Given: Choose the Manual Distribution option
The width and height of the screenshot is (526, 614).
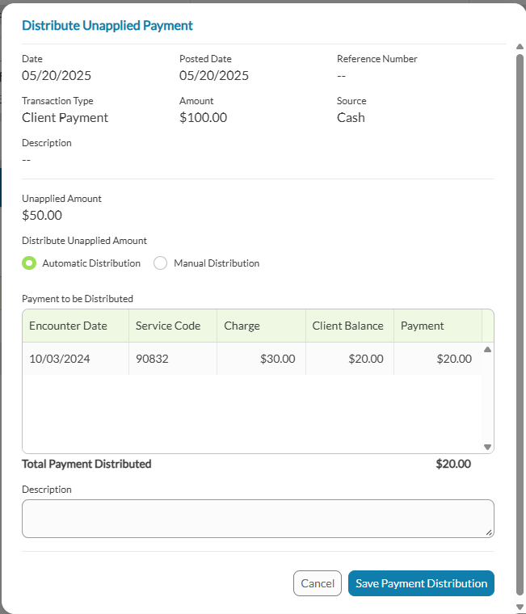Looking at the screenshot, I should [x=160, y=263].
